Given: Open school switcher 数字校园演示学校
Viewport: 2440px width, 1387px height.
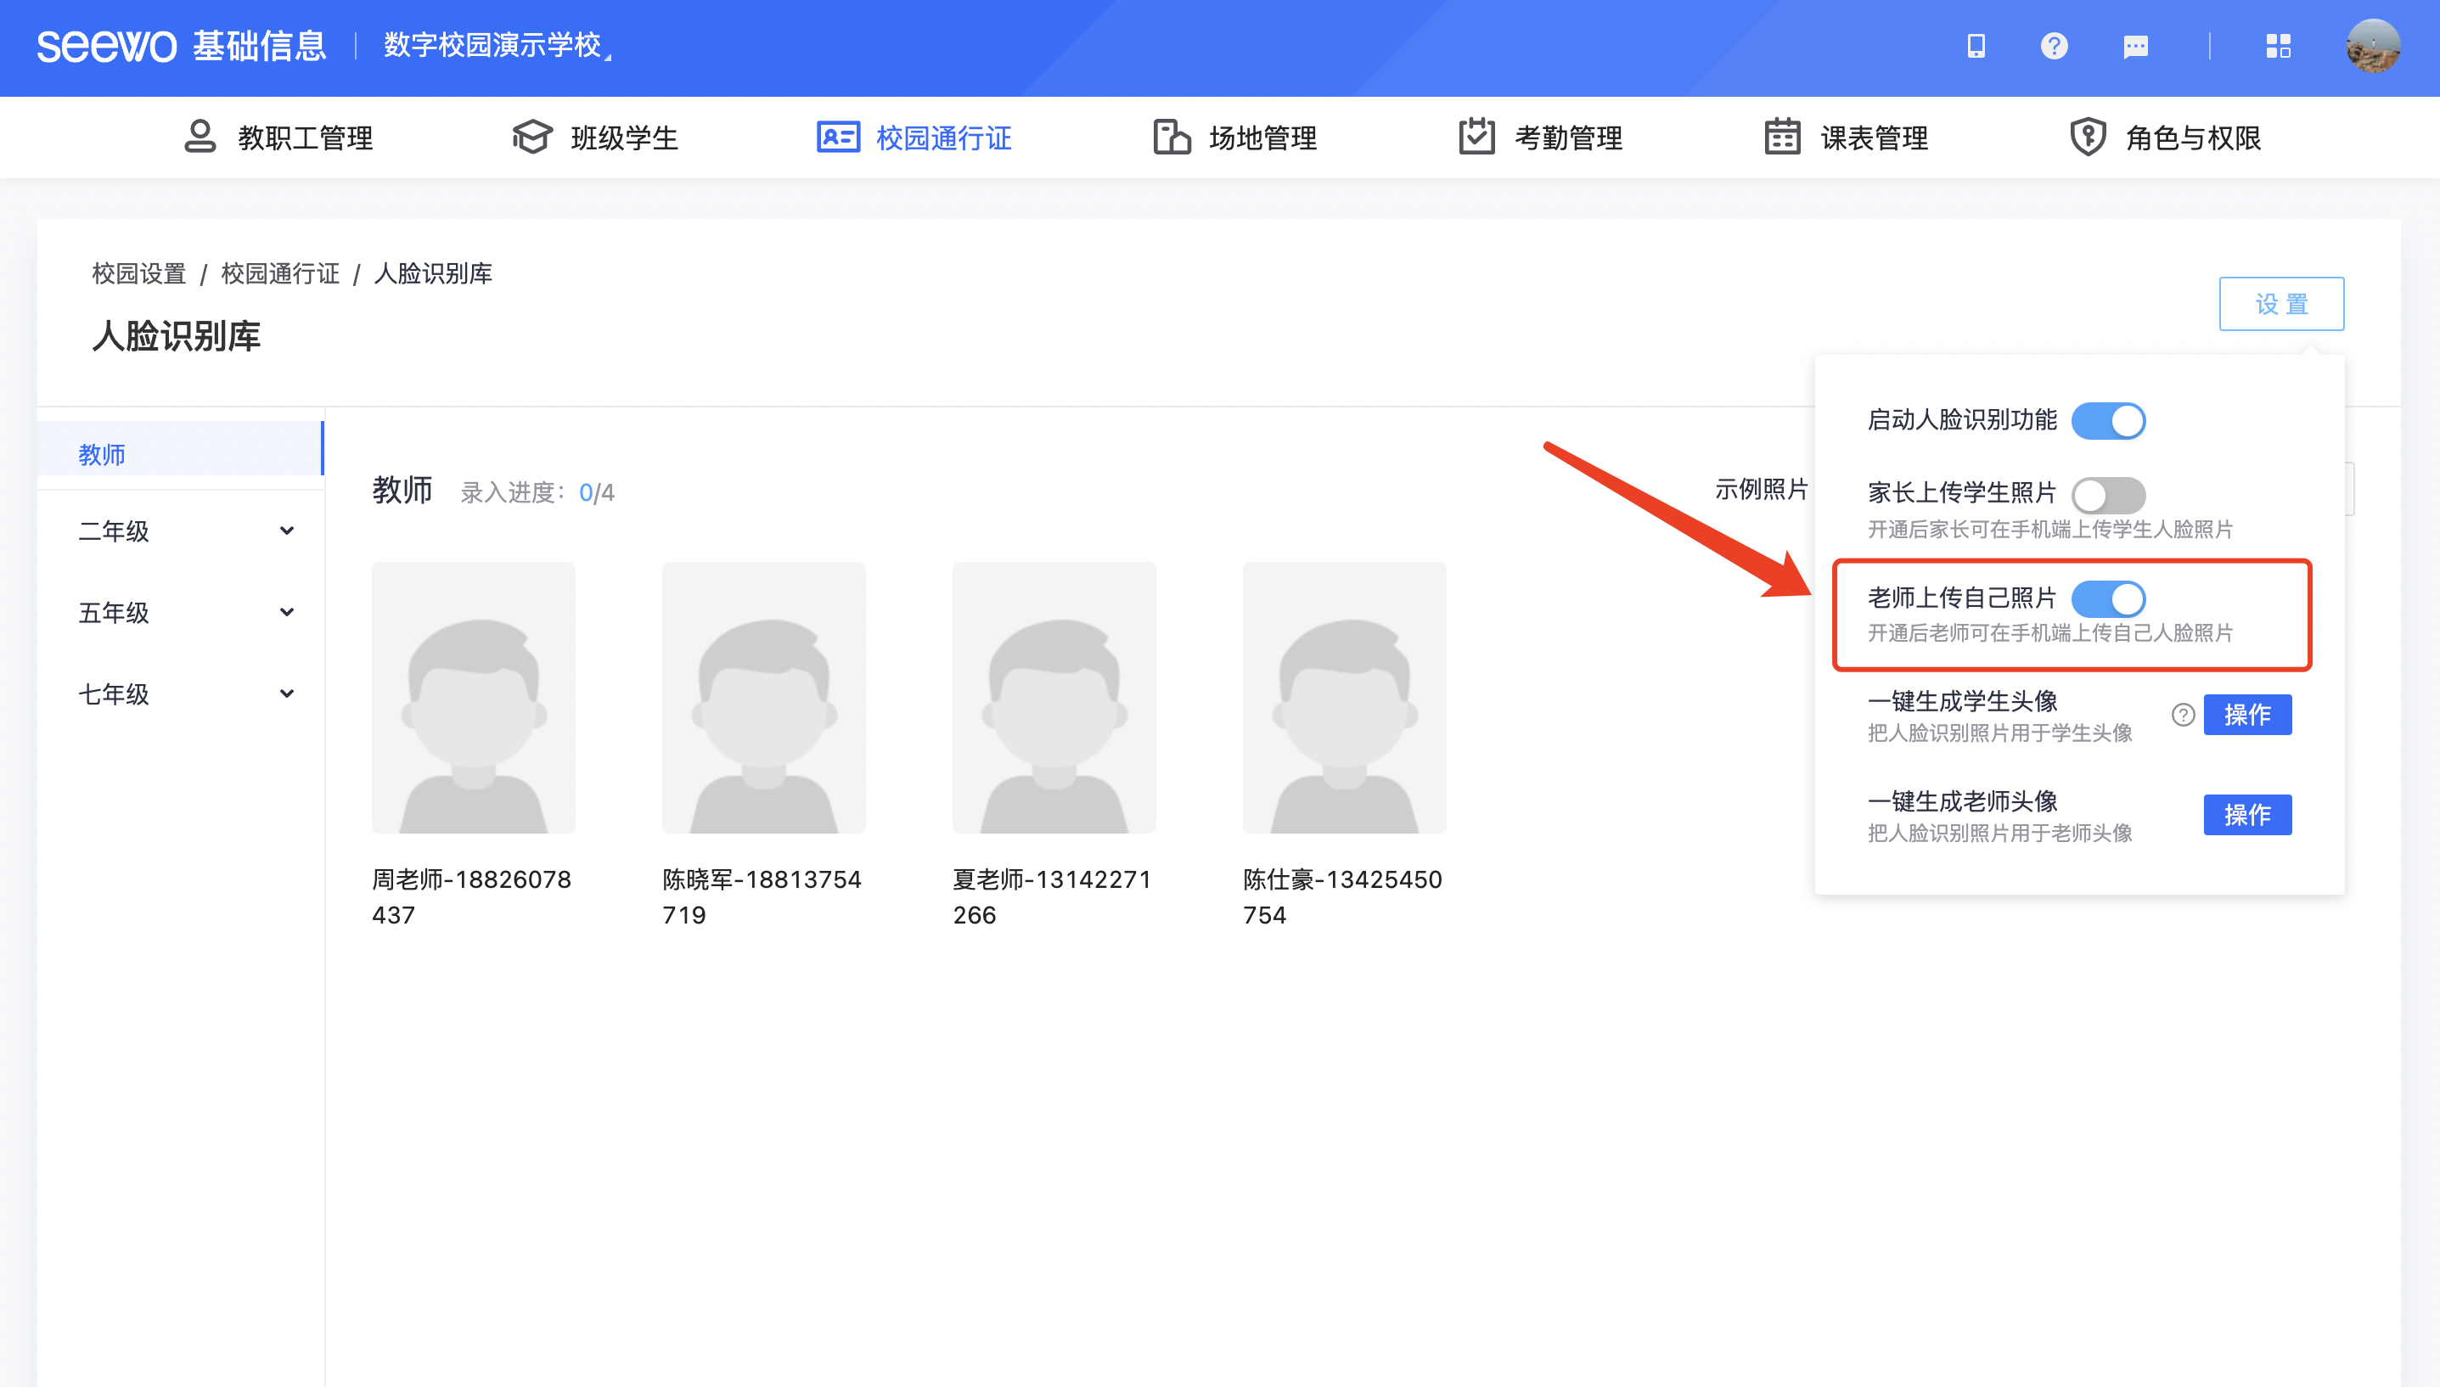Looking at the screenshot, I should [498, 46].
